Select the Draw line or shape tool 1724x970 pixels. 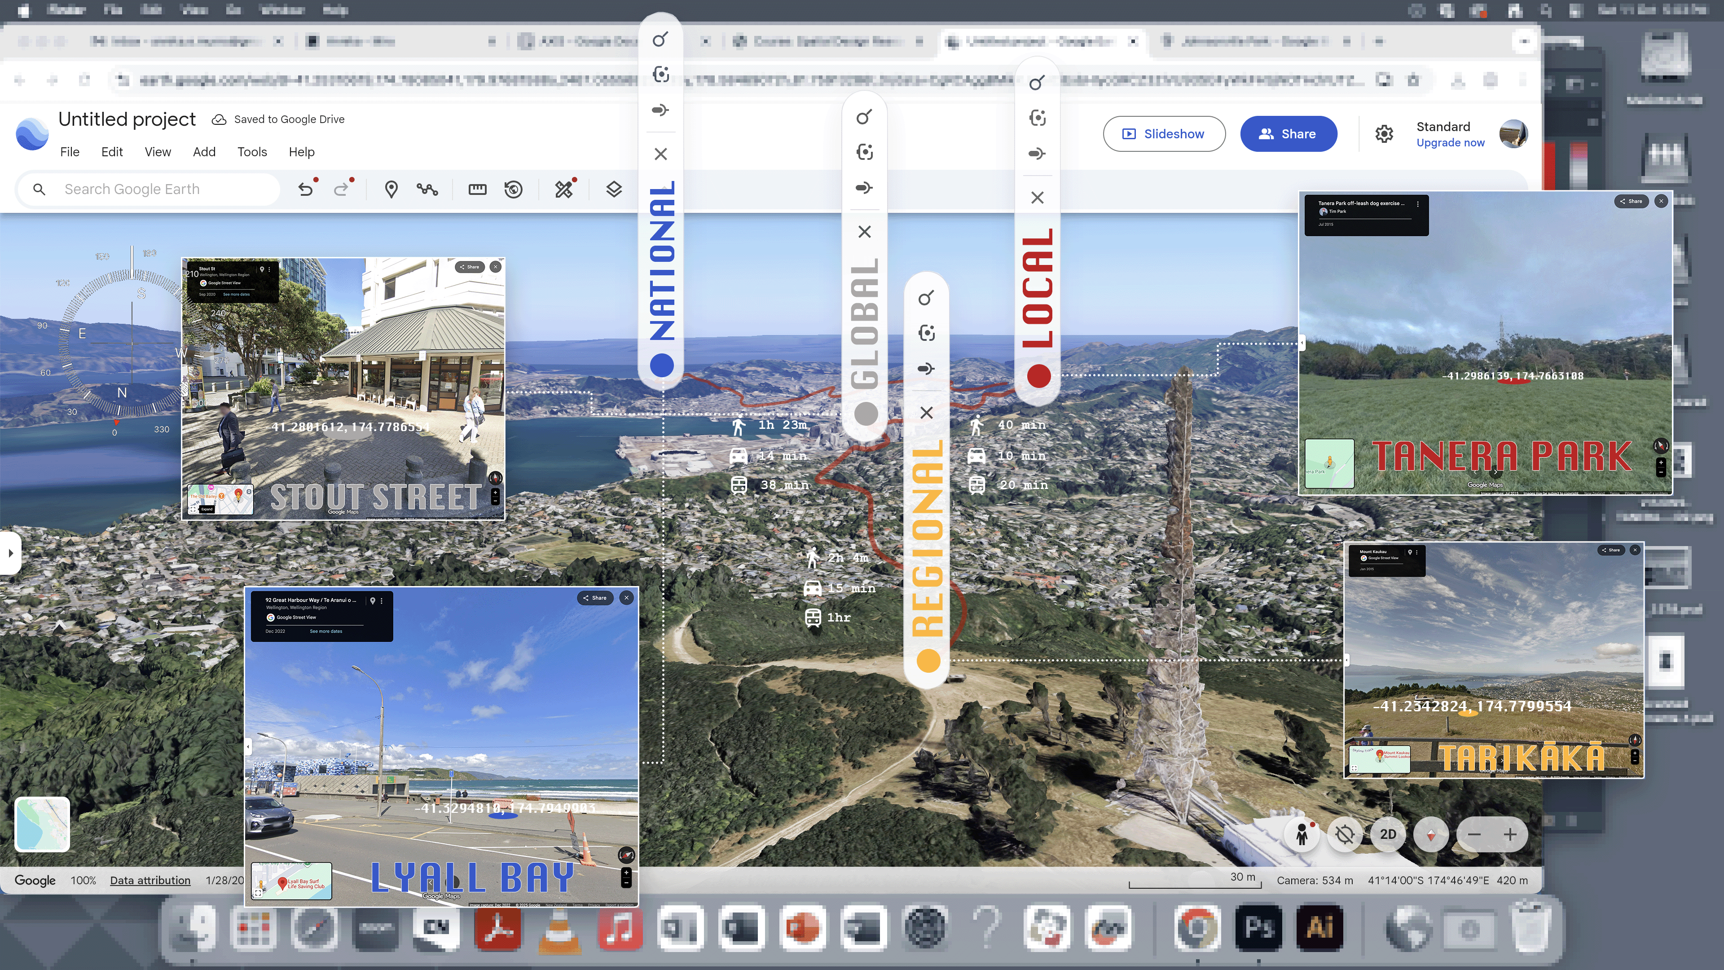[x=427, y=190]
